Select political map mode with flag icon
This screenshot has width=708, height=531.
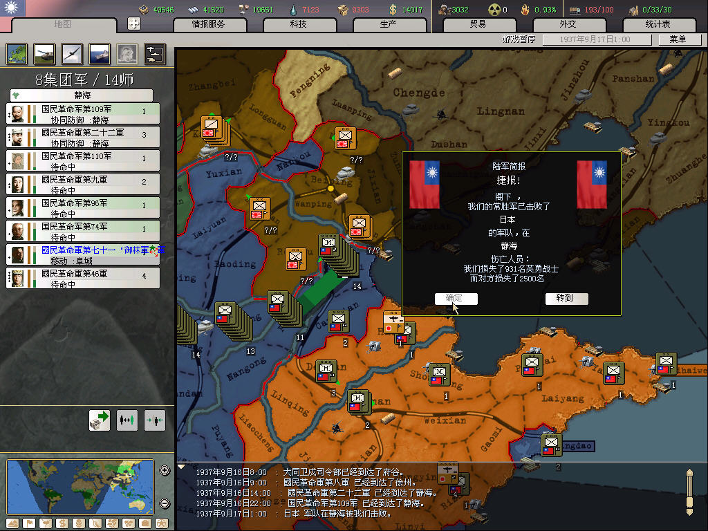pyautogui.click(x=29, y=523)
